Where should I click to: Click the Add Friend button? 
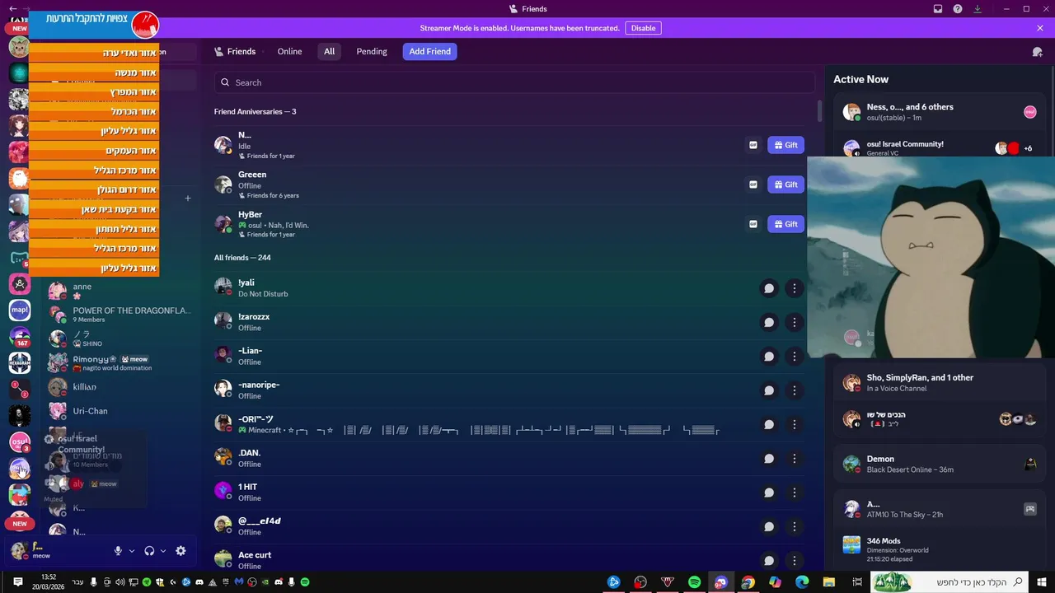pyautogui.click(x=430, y=51)
